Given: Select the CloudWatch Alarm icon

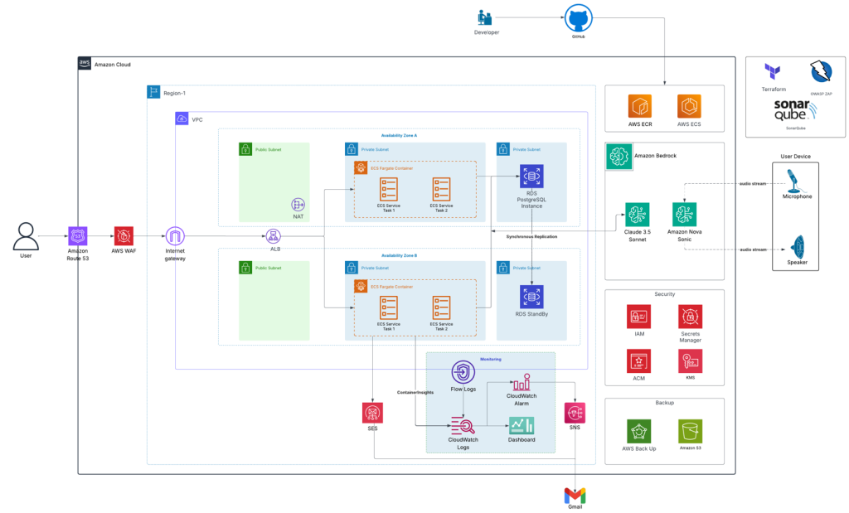Looking at the screenshot, I should click(x=522, y=383).
